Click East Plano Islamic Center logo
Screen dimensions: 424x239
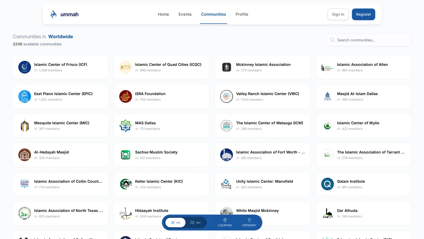25,96
